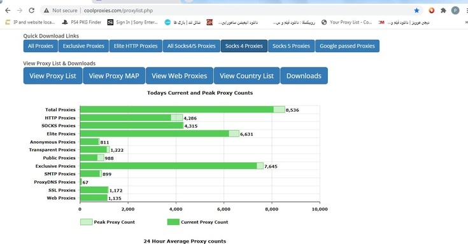468x244 pixels.
Task: Click the Elite Proxies chart bar
Action: (160, 134)
